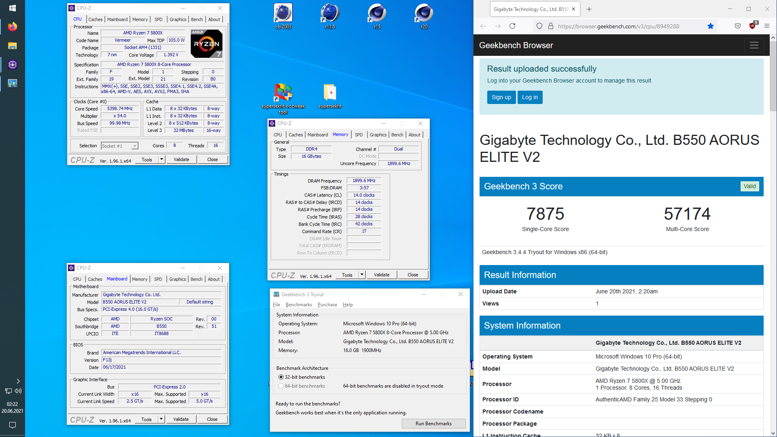
Task: Click the bookmark star in address bar
Action: point(711,26)
